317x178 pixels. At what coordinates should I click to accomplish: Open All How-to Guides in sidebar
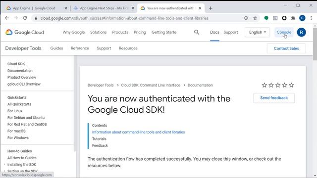pos(22,158)
